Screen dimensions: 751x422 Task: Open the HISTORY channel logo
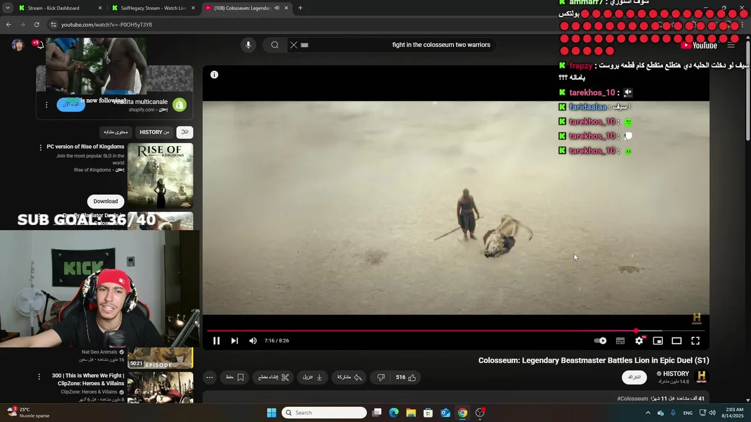701,377
